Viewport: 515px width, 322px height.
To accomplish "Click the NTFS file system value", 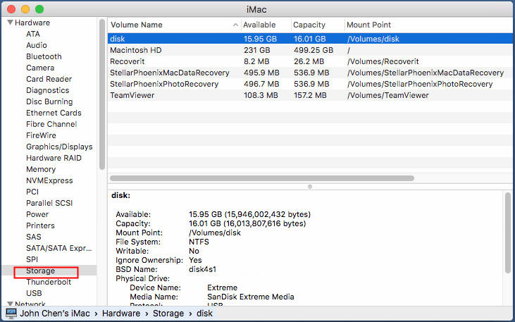I will [x=199, y=242].
